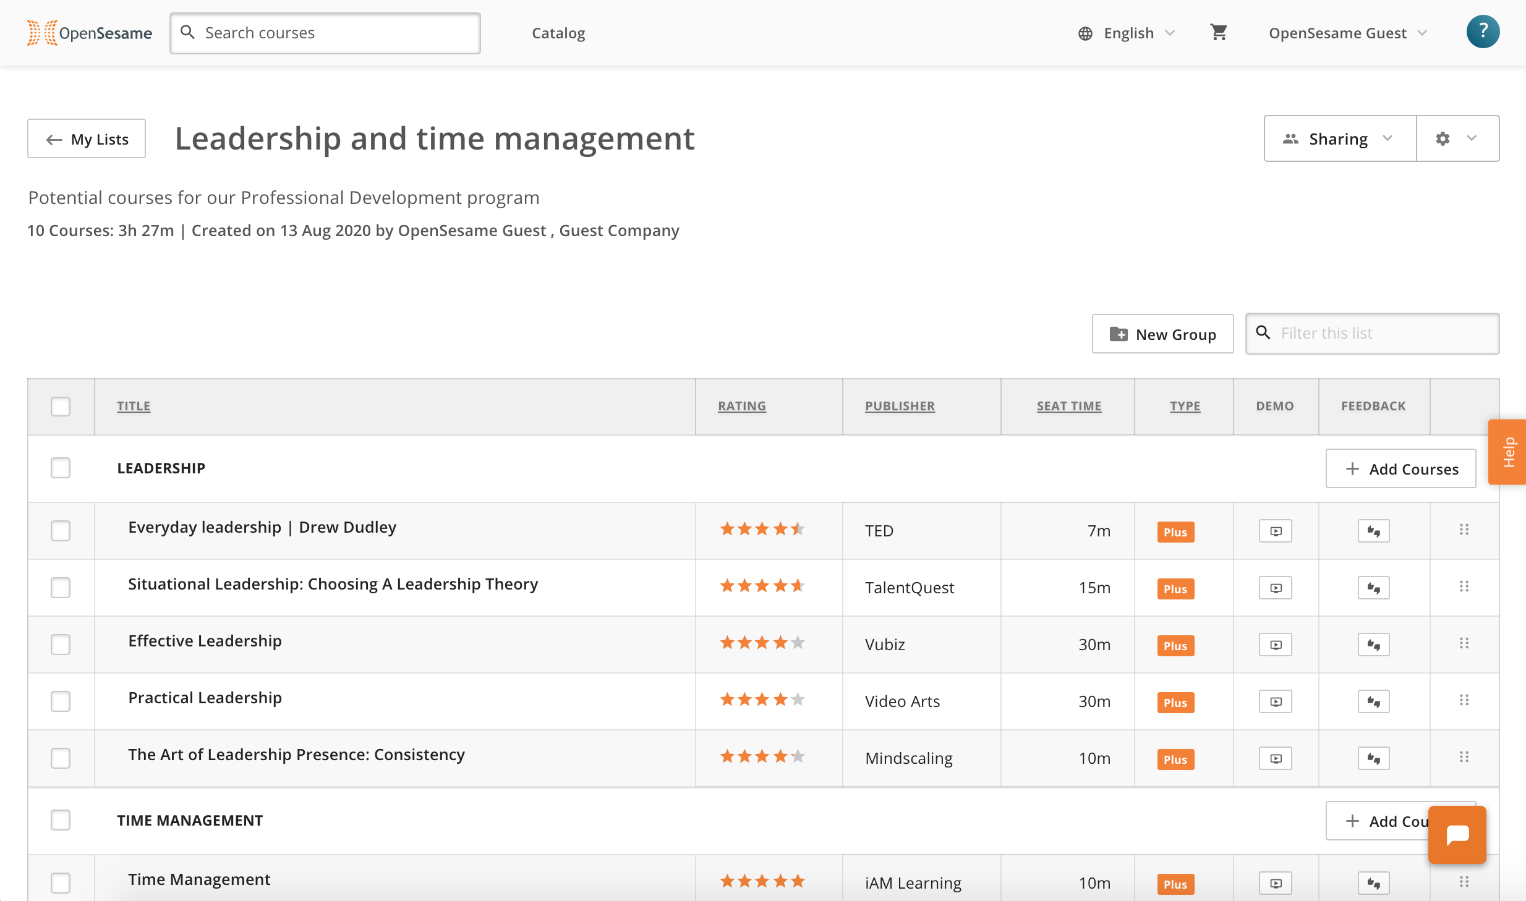
Task: Sort by TITLE column
Action: pyautogui.click(x=134, y=406)
